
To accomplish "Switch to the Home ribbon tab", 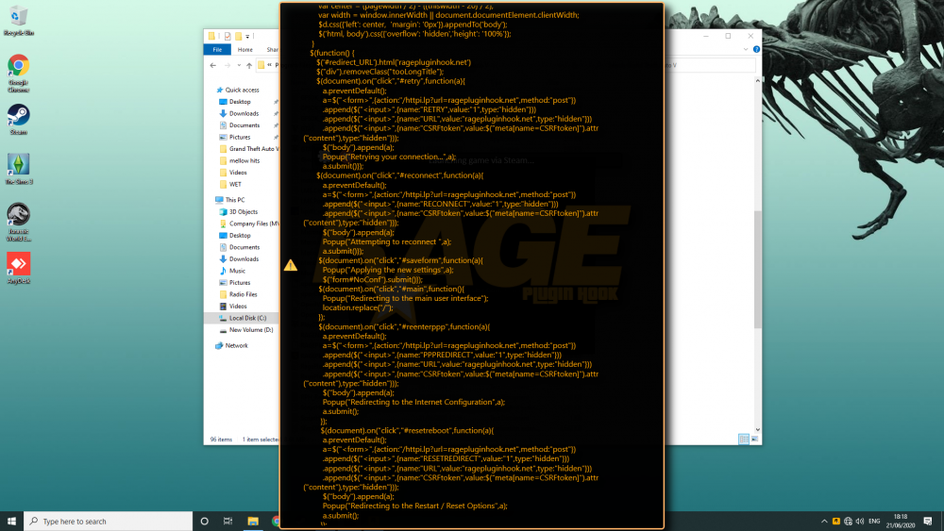I will (244, 50).
